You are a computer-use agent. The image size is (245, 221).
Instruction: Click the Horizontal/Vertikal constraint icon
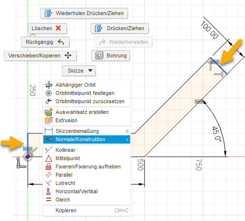pos(49,191)
